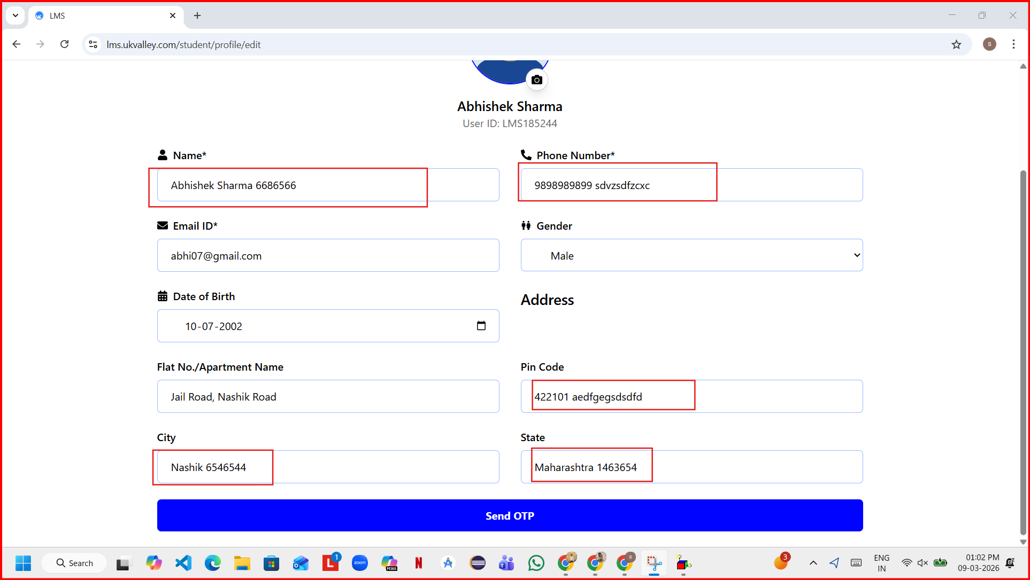Launch WhatsApp from the taskbar
The width and height of the screenshot is (1030, 580).
click(x=536, y=563)
